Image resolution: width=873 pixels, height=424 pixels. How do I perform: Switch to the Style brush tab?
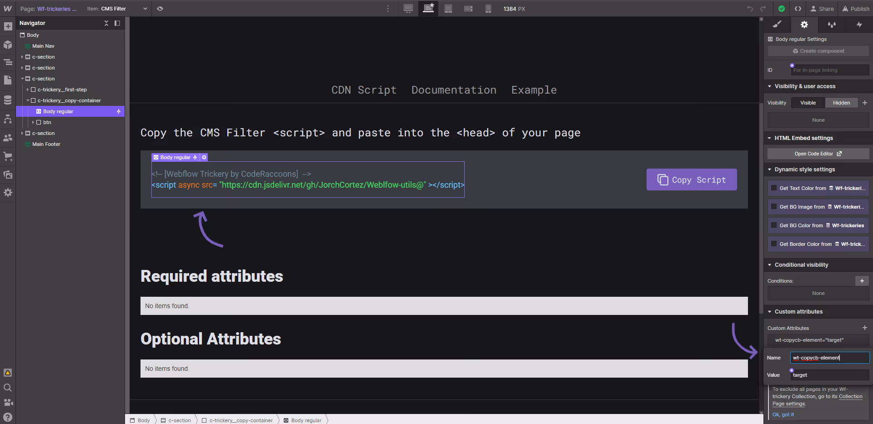click(x=777, y=25)
